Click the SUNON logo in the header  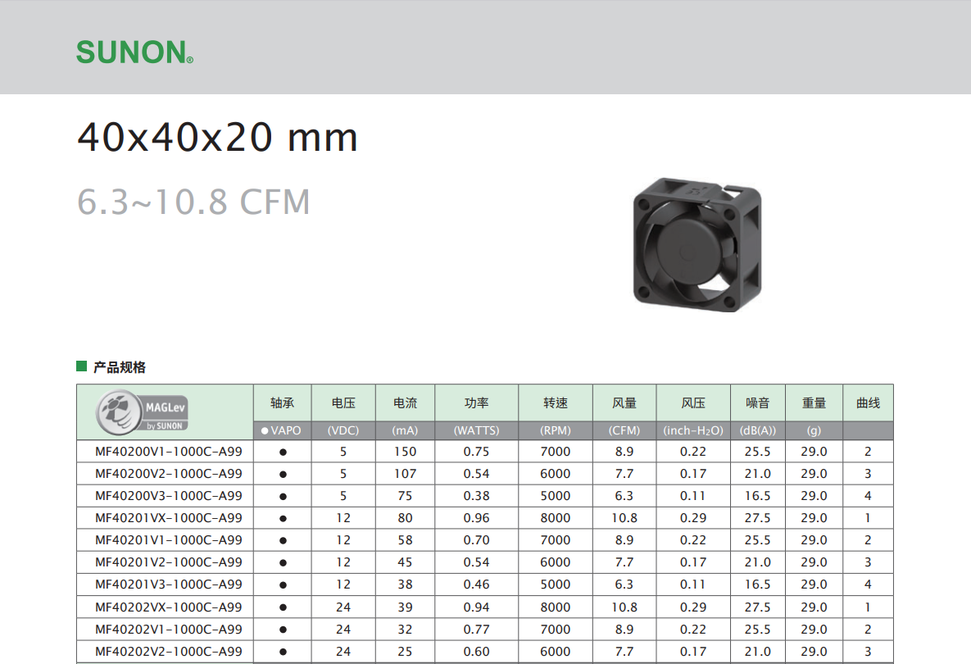point(134,52)
